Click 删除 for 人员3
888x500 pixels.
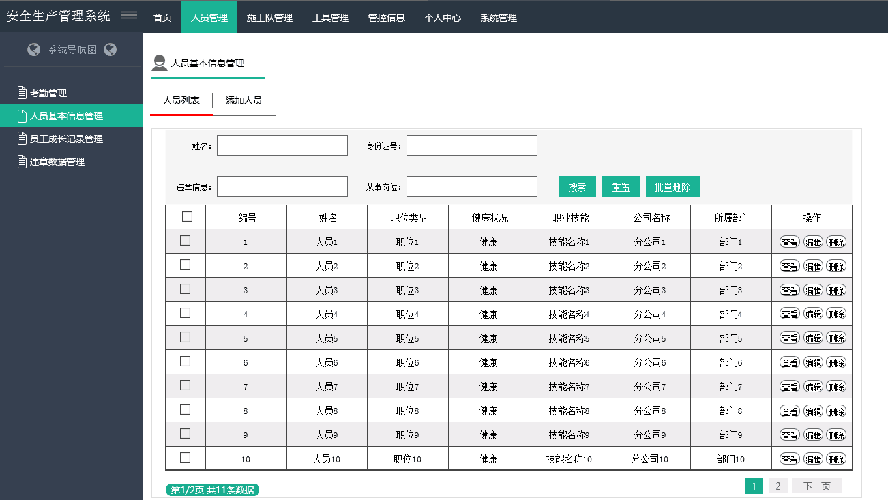coord(836,290)
